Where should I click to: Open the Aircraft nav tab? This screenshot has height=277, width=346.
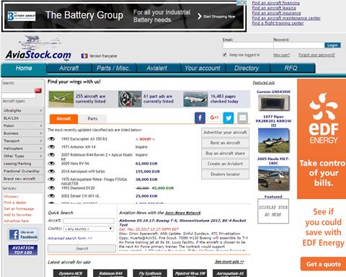click(x=69, y=69)
